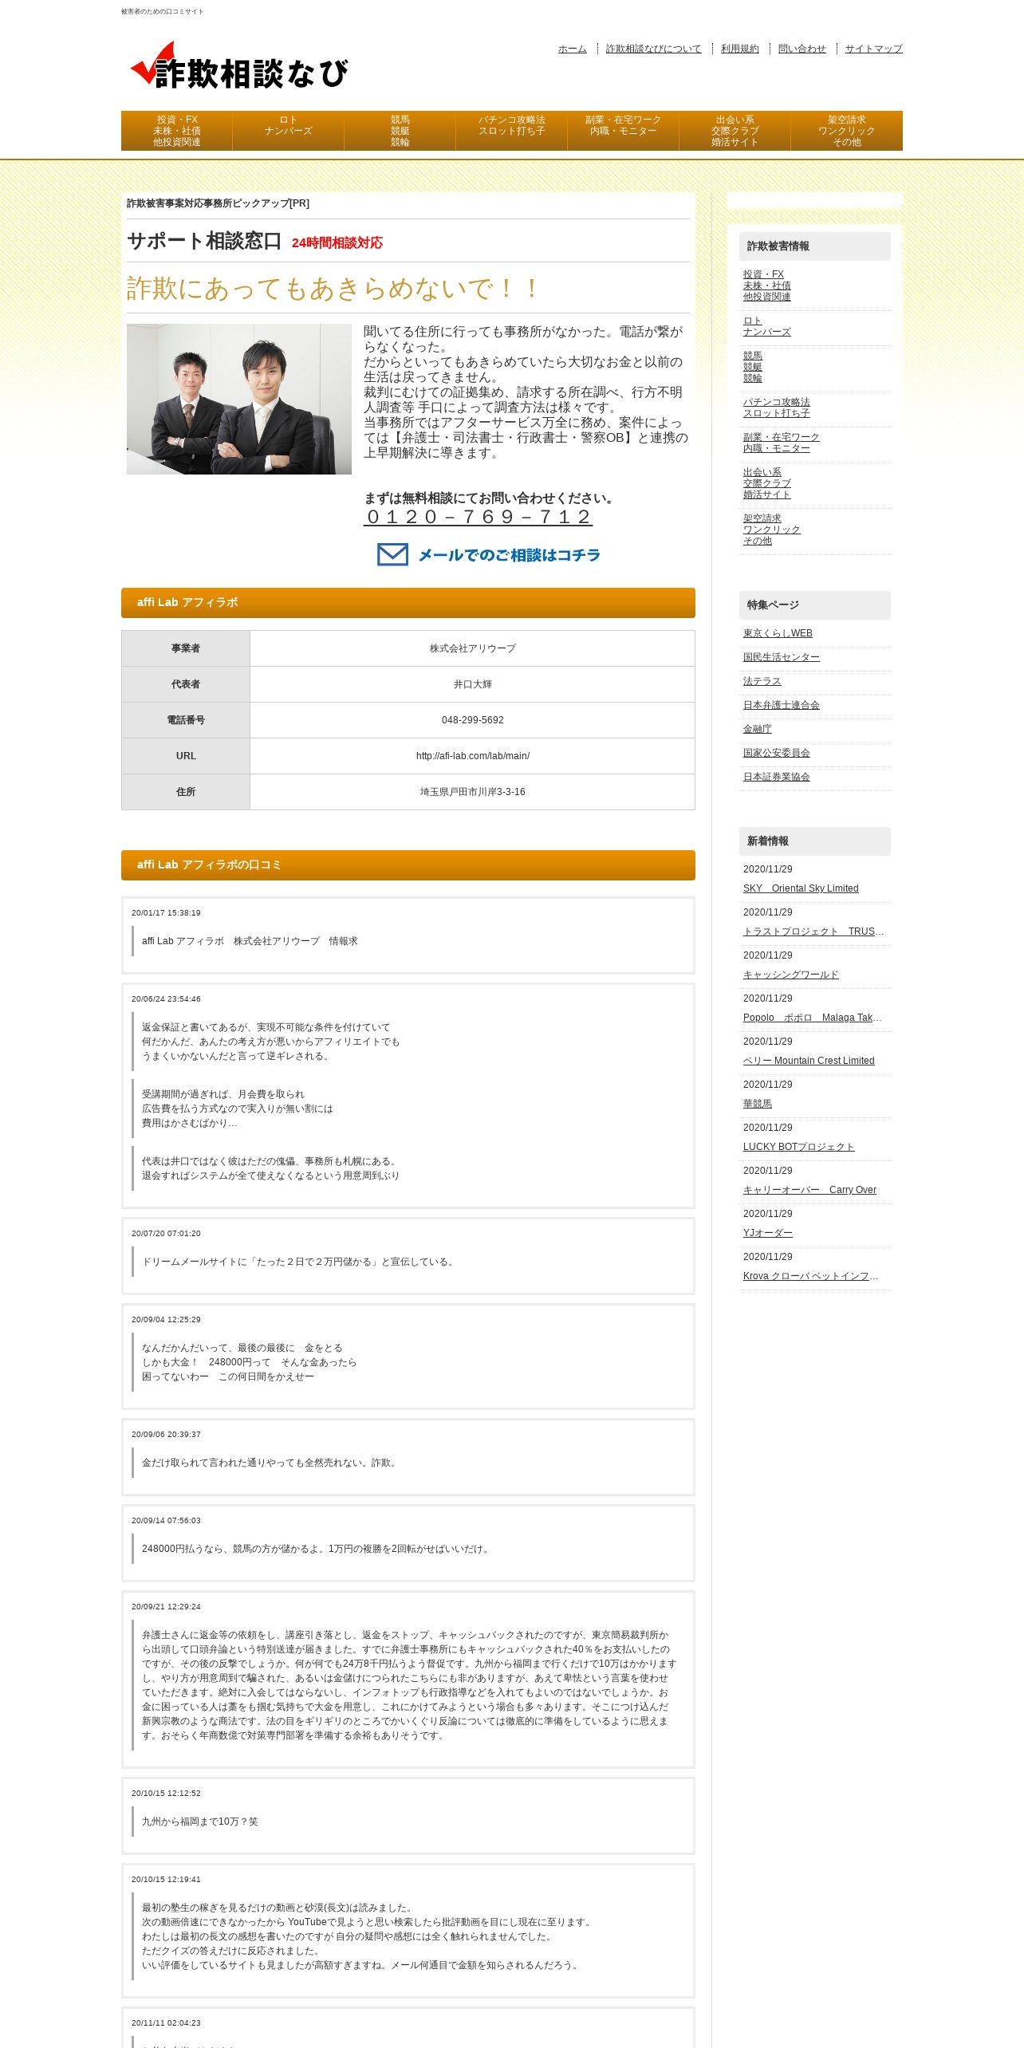Click review timestamp 20/06/24 23:54:46
The height and width of the screenshot is (2048, 1024).
click(166, 999)
